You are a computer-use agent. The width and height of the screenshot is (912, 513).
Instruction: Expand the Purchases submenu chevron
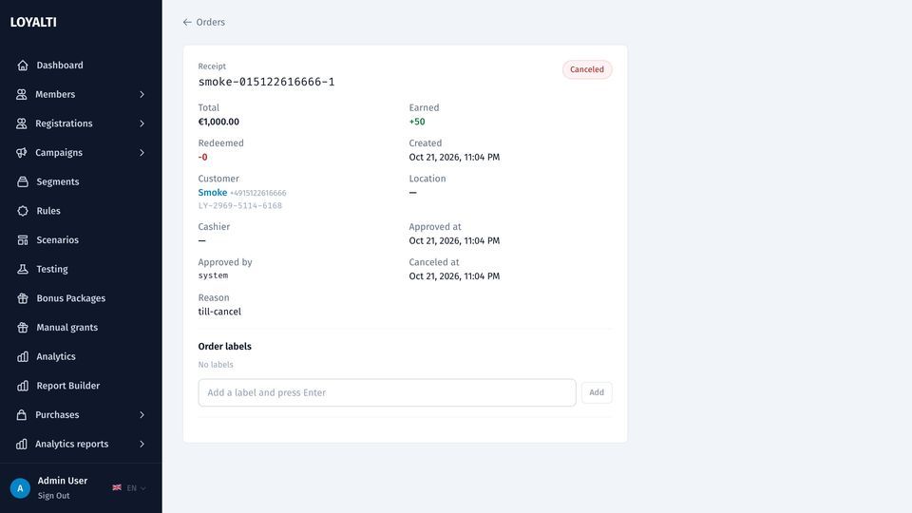(142, 415)
